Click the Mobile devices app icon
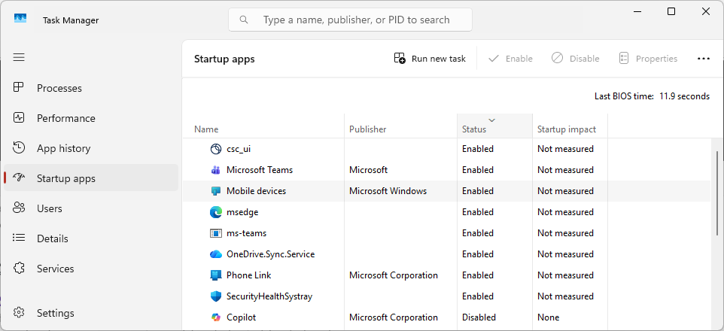Viewport: 724px width, 331px height. point(216,190)
